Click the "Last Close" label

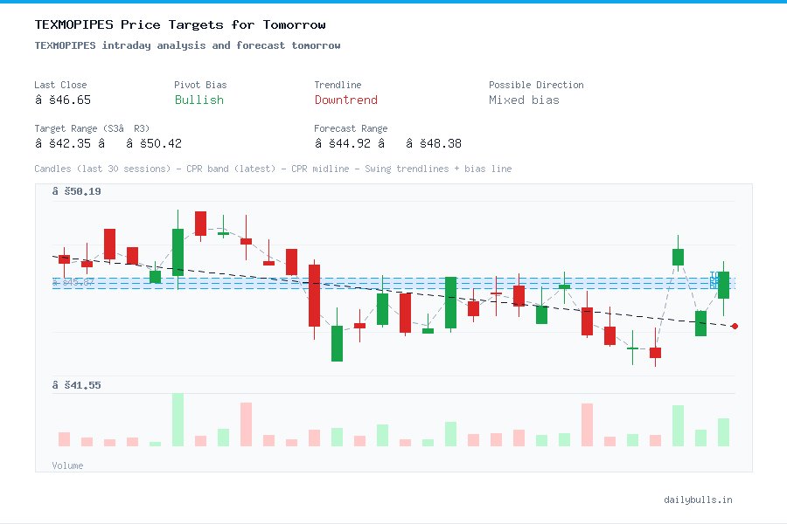pyautogui.click(x=60, y=85)
